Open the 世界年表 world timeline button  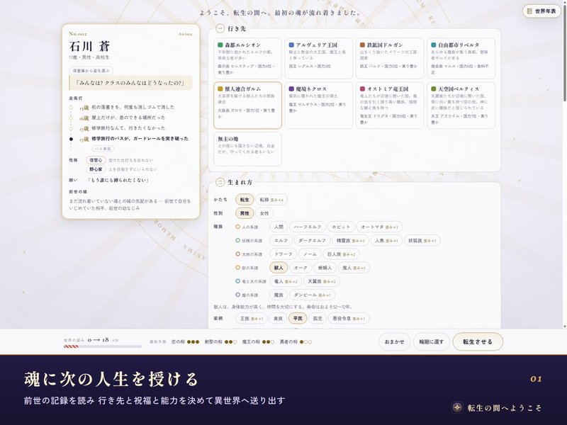(541, 11)
